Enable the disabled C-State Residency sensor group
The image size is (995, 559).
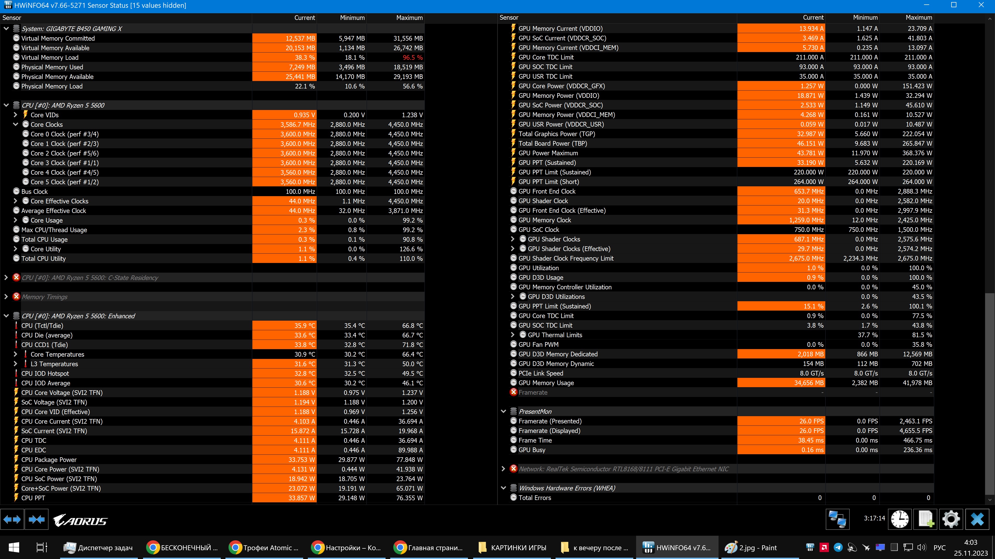(16, 277)
